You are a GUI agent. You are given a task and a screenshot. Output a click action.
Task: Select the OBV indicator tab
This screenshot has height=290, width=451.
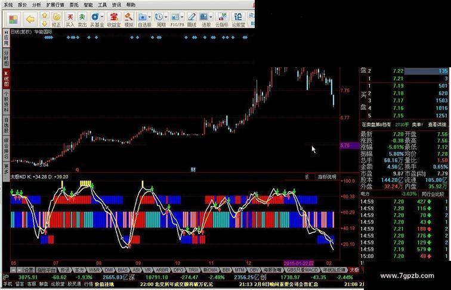[254, 270]
